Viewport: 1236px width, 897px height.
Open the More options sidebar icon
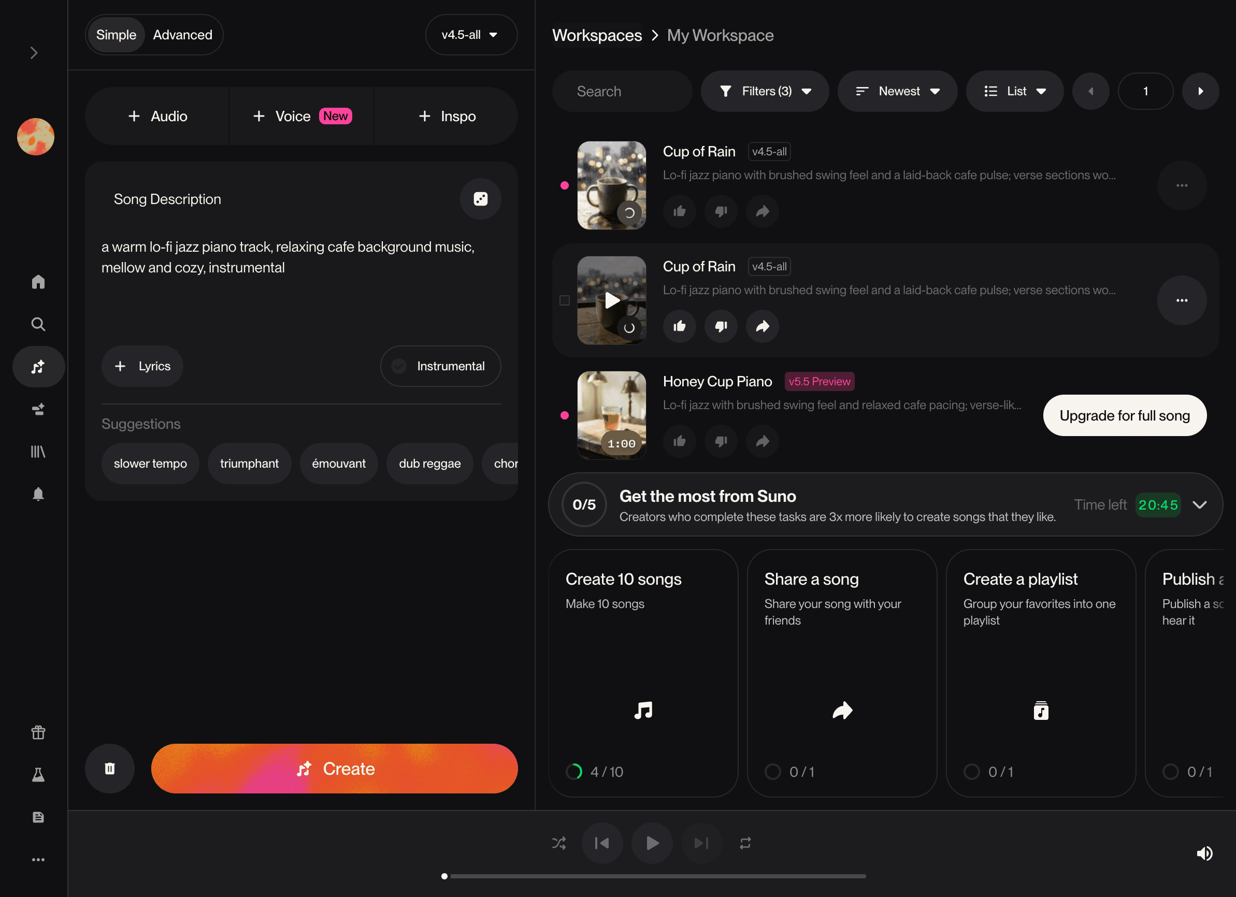click(x=38, y=860)
